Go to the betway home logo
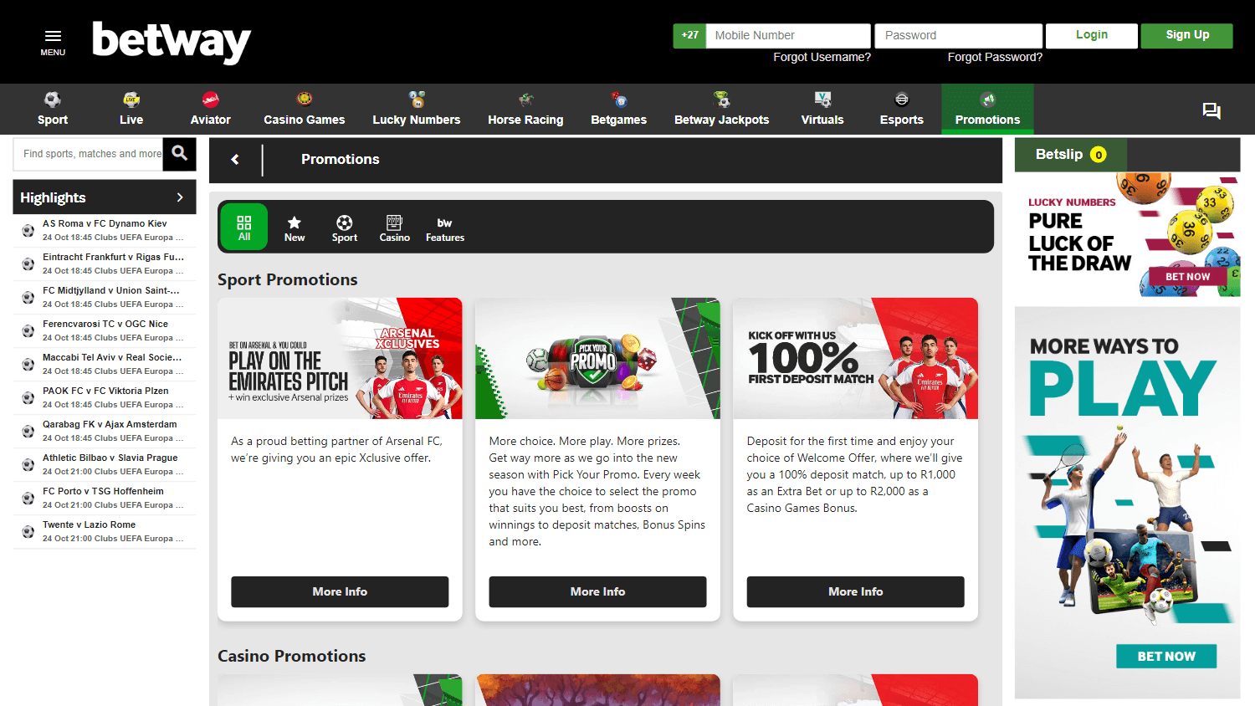The height and width of the screenshot is (706, 1255). 172,42
